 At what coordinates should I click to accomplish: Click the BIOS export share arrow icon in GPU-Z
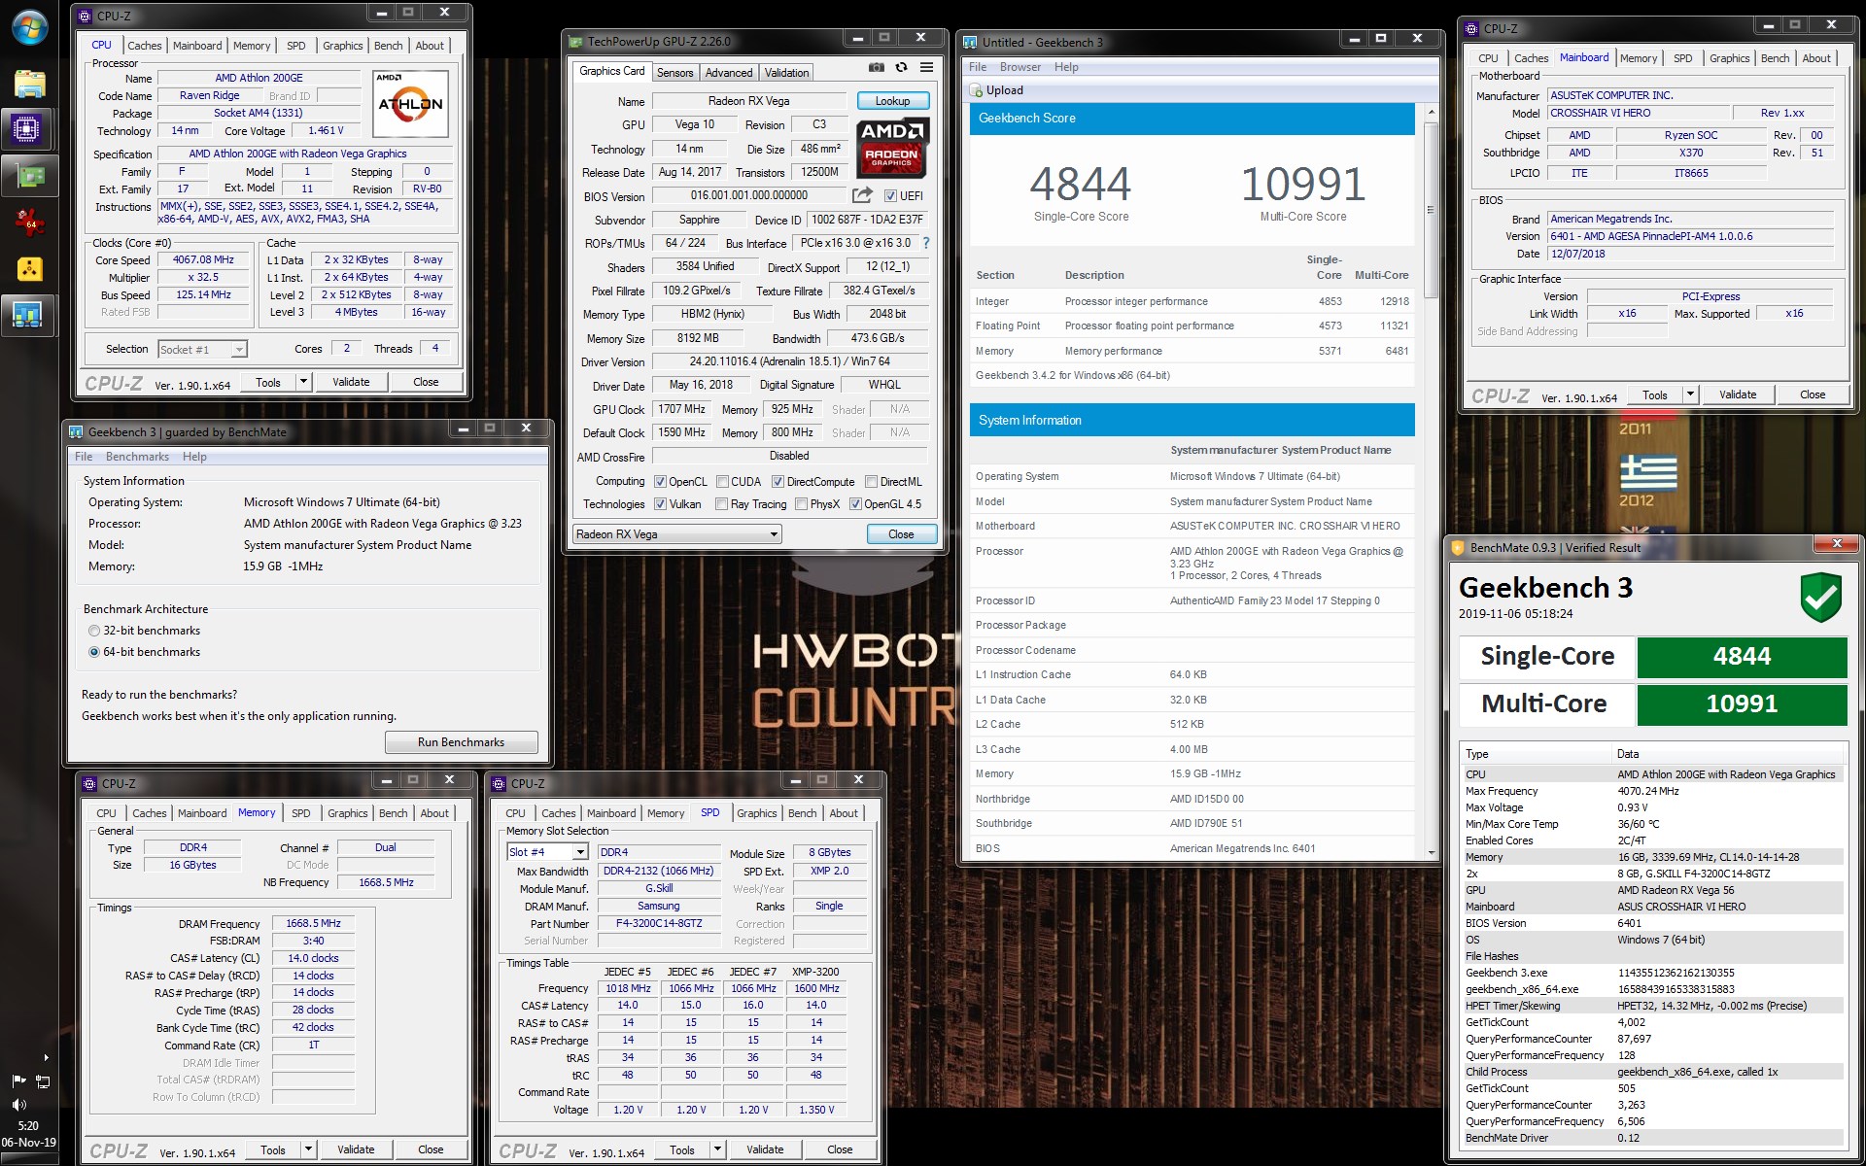click(x=862, y=195)
